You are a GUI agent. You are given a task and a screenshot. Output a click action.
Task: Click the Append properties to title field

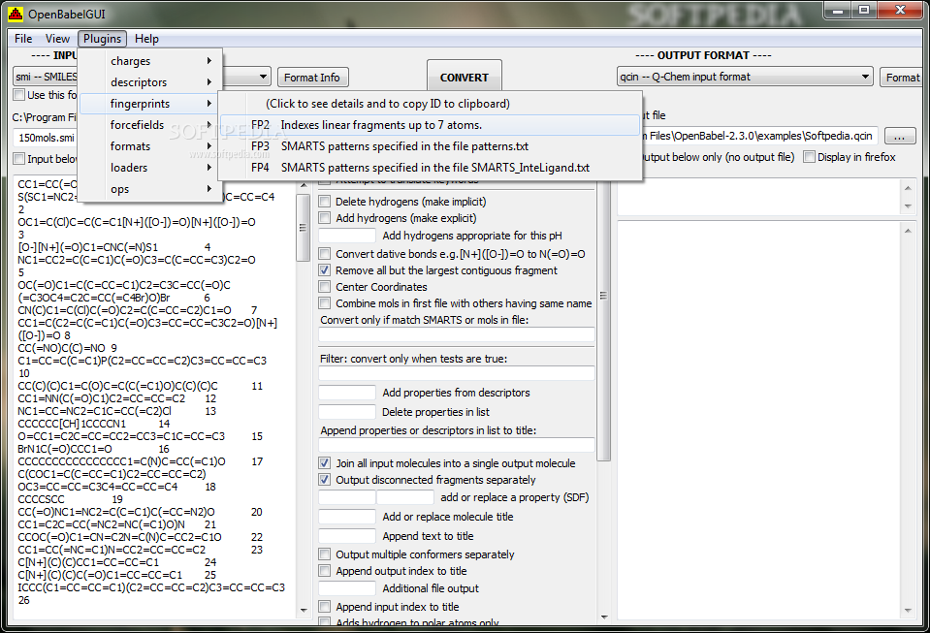pos(457,445)
